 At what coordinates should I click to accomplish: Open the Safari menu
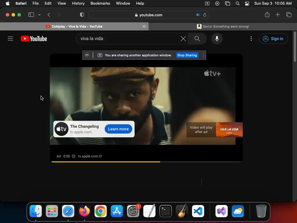[21, 3]
